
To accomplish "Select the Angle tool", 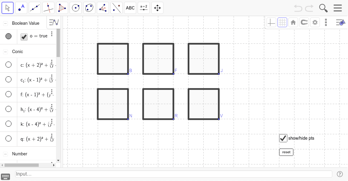I will click(103, 8).
